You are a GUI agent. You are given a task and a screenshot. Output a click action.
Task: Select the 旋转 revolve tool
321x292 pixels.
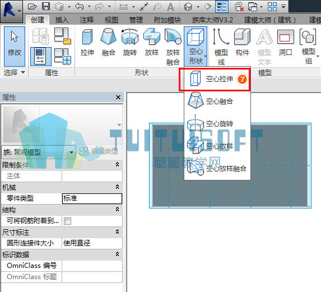tap(130, 43)
